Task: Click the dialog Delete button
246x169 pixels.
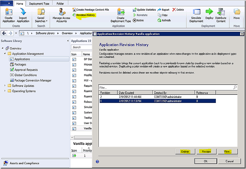Action: point(185,152)
